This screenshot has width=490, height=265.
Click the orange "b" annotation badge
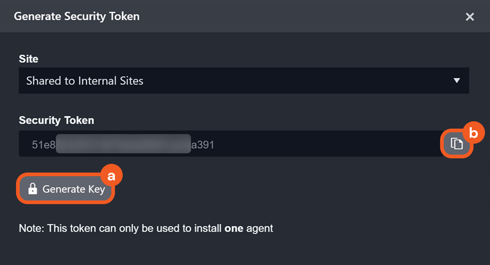473,133
